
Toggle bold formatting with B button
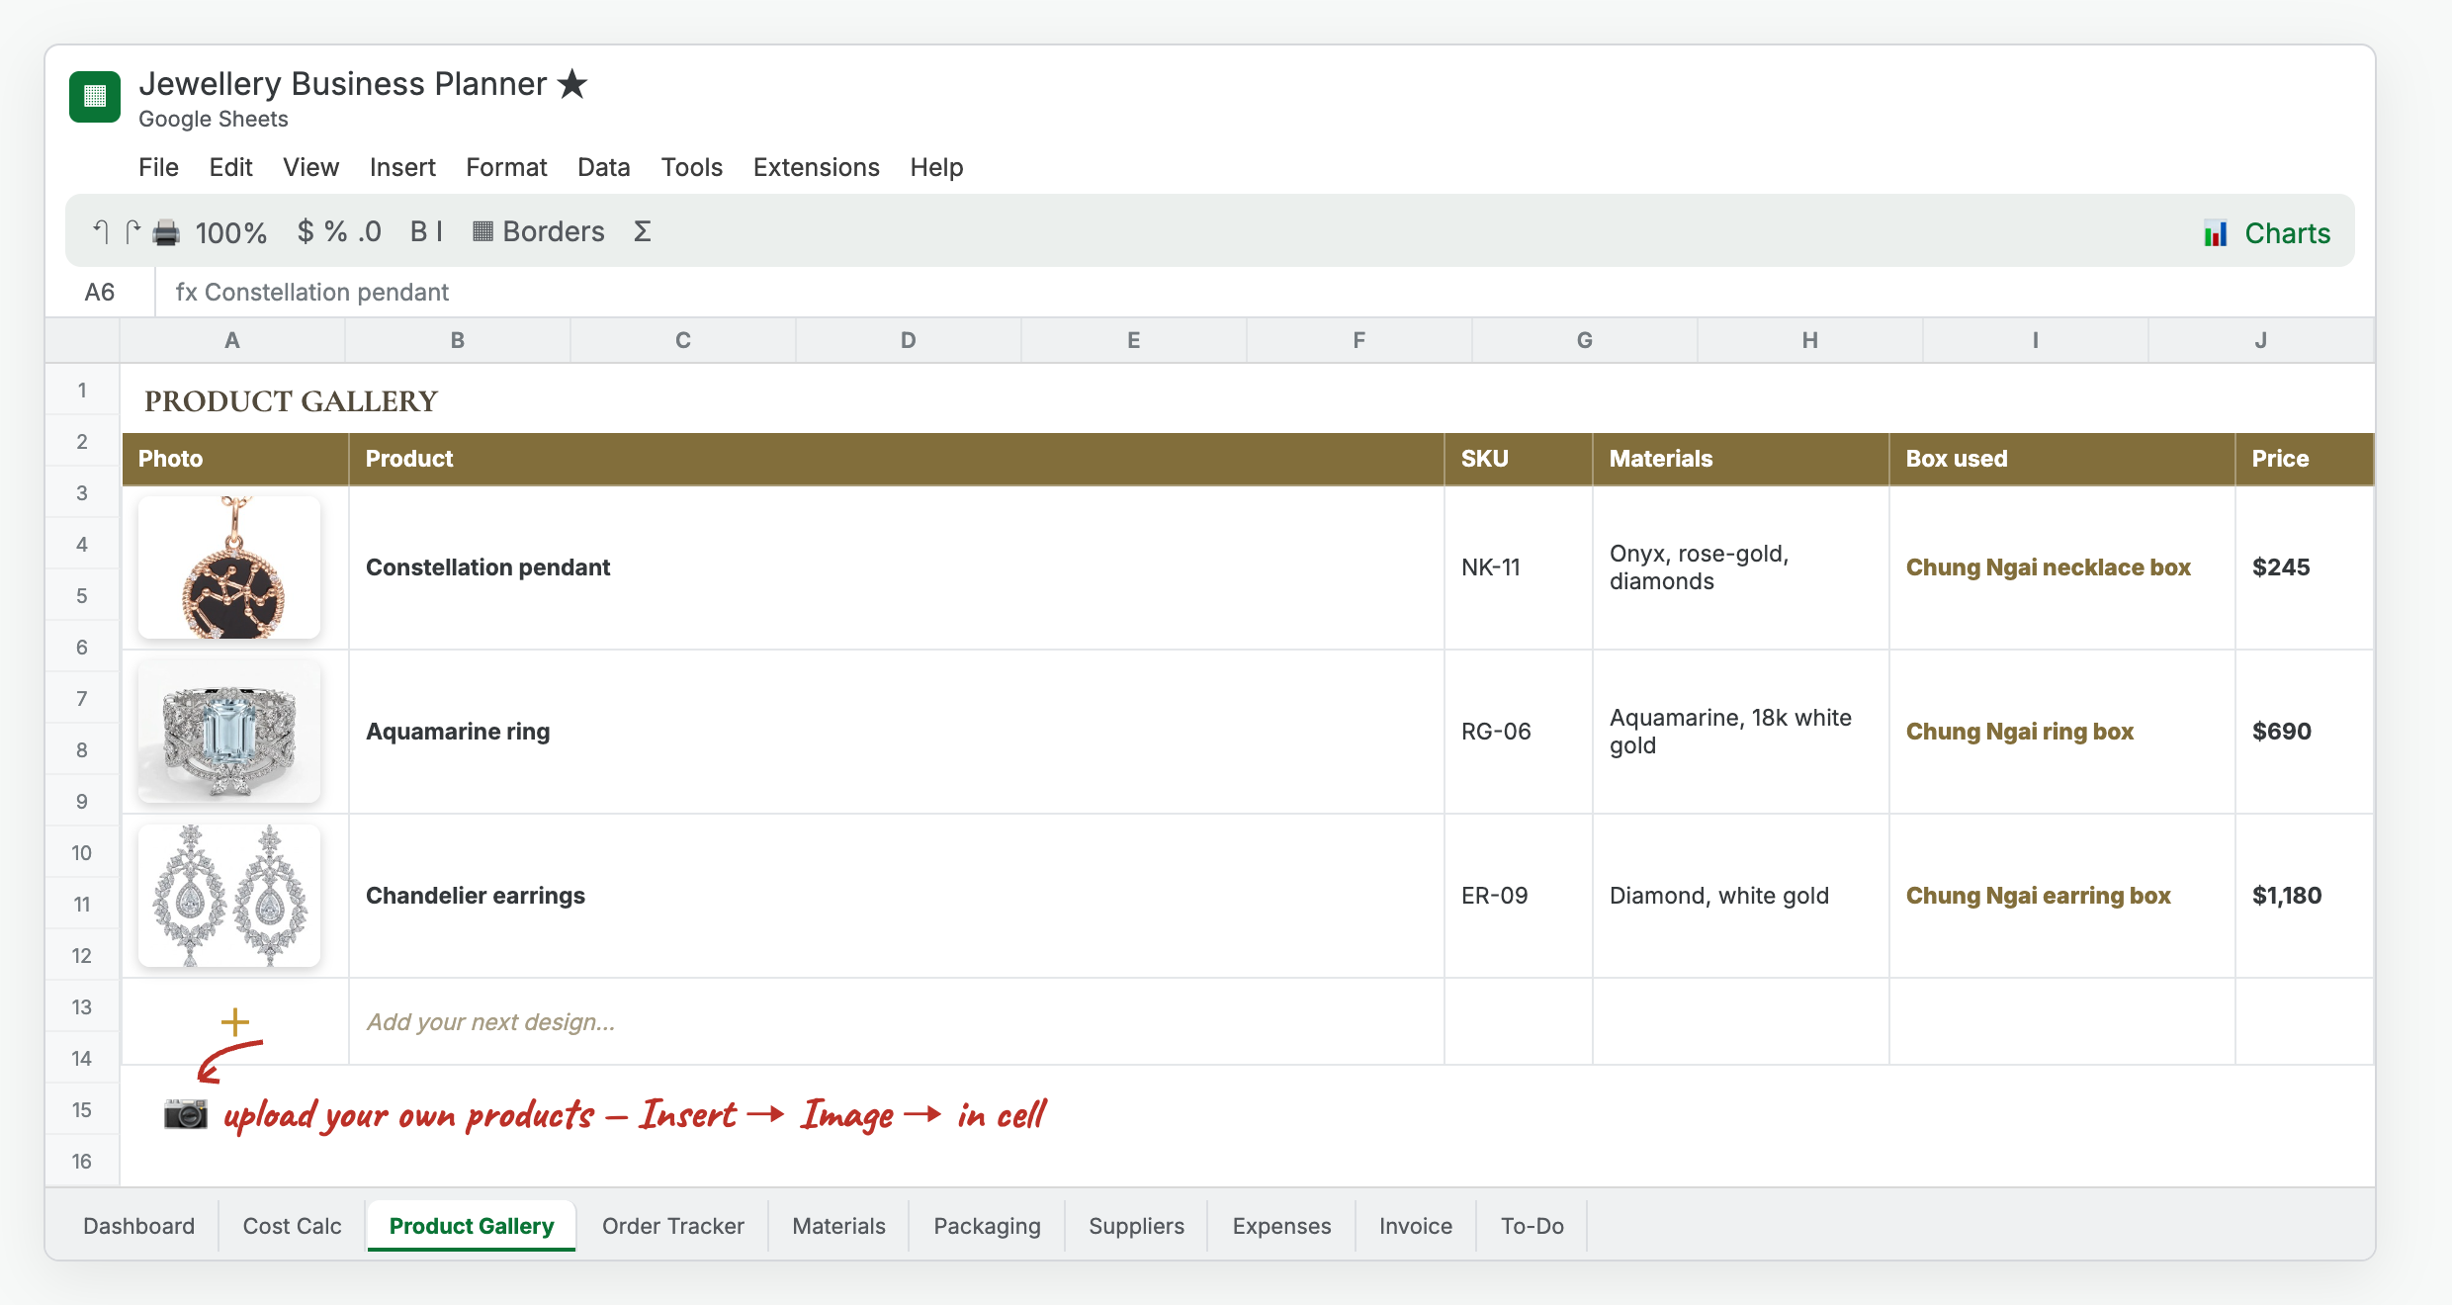pos(419,231)
